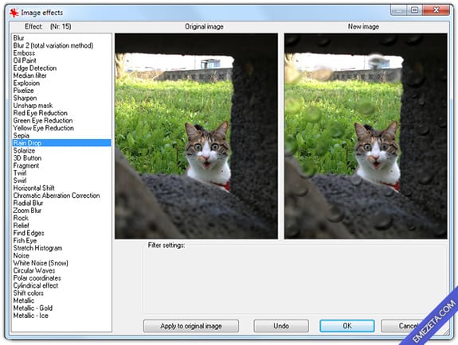
Task: Select the plain Metallic effect
Action: click(24, 300)
